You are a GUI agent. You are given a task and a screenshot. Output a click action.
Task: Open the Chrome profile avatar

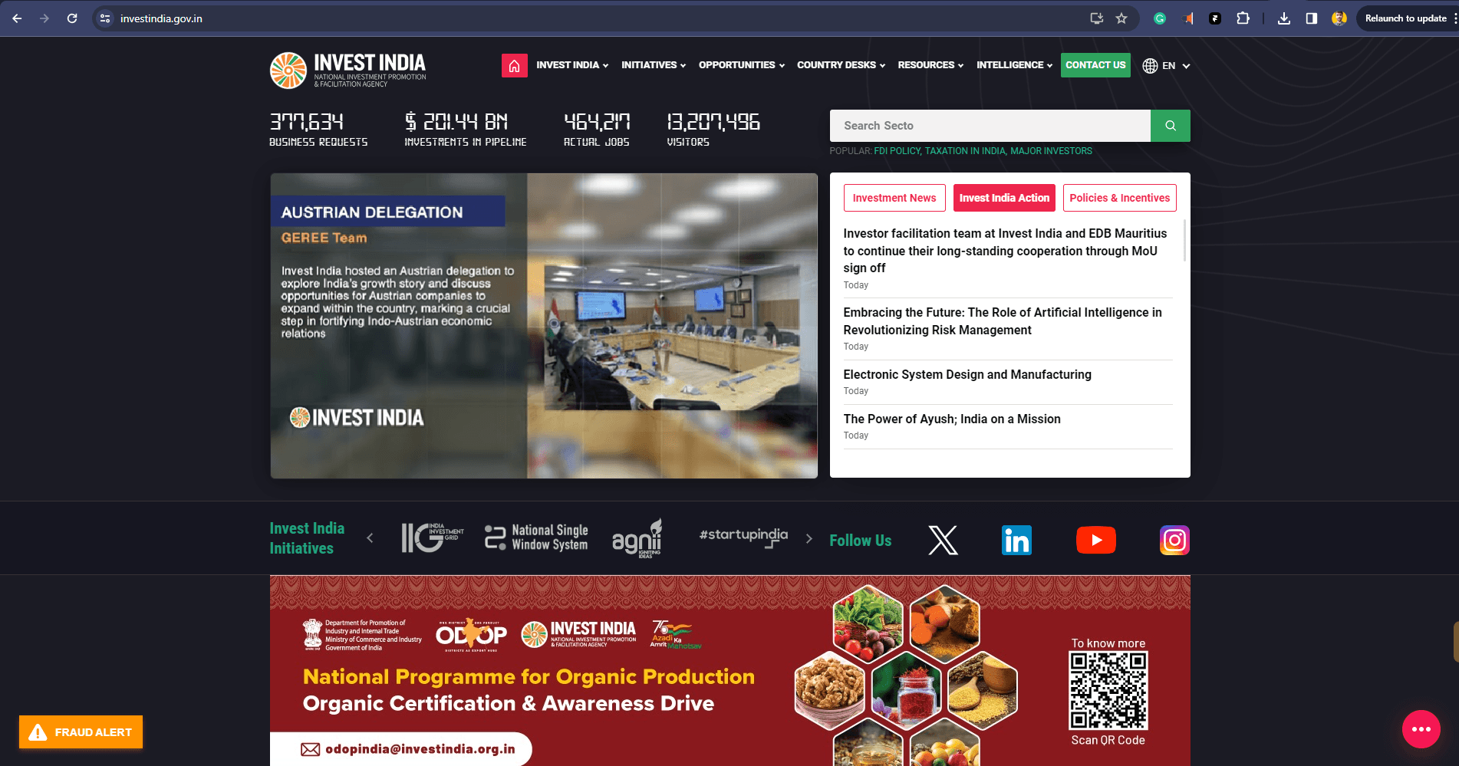[x=1339, y=18]
